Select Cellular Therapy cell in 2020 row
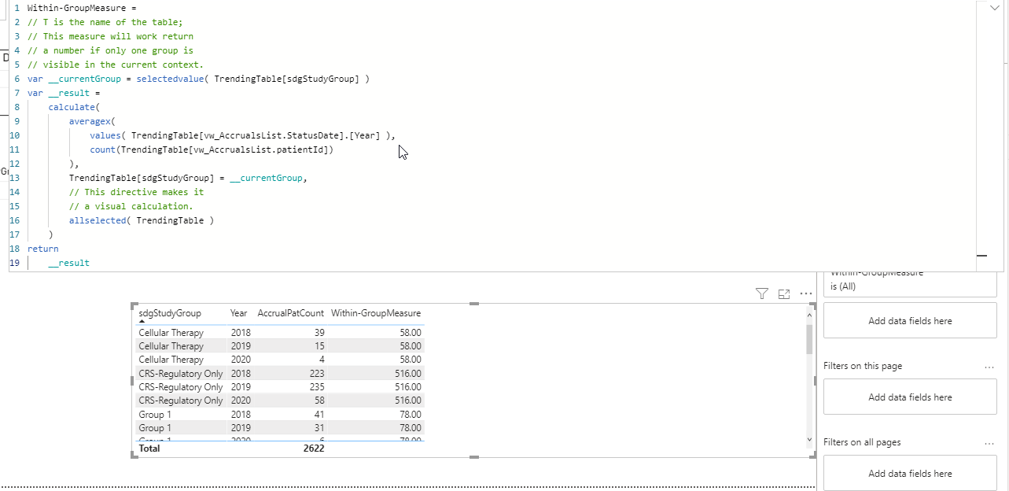 click(171, 360)
